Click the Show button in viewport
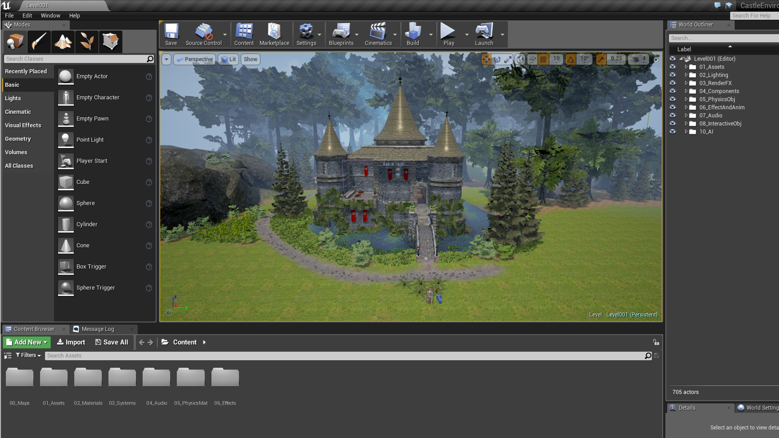The height and width of the screenshot is (438, 779). pos(250,59)
